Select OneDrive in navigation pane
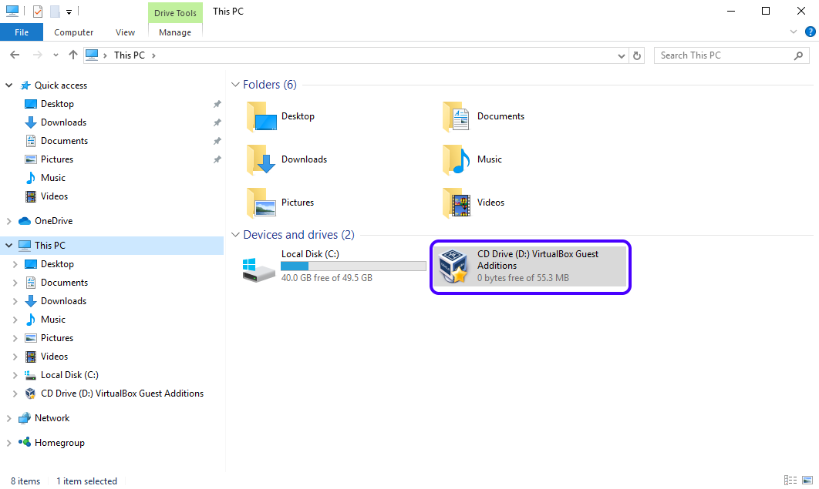 (x=53, y=221)
